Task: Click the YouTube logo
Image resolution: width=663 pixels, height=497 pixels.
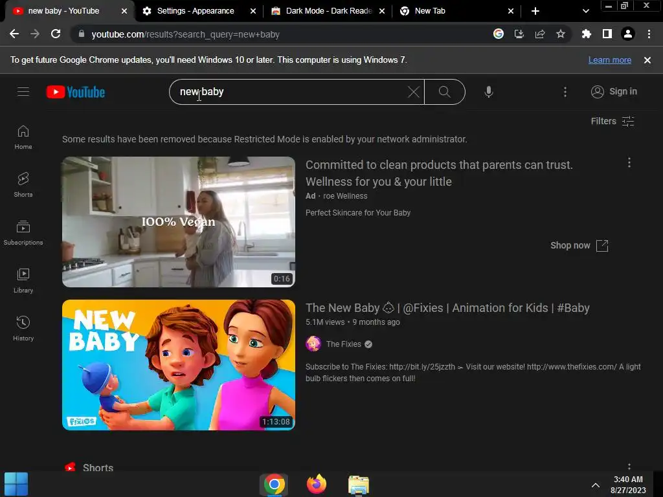Action: (x=76, y=92)
